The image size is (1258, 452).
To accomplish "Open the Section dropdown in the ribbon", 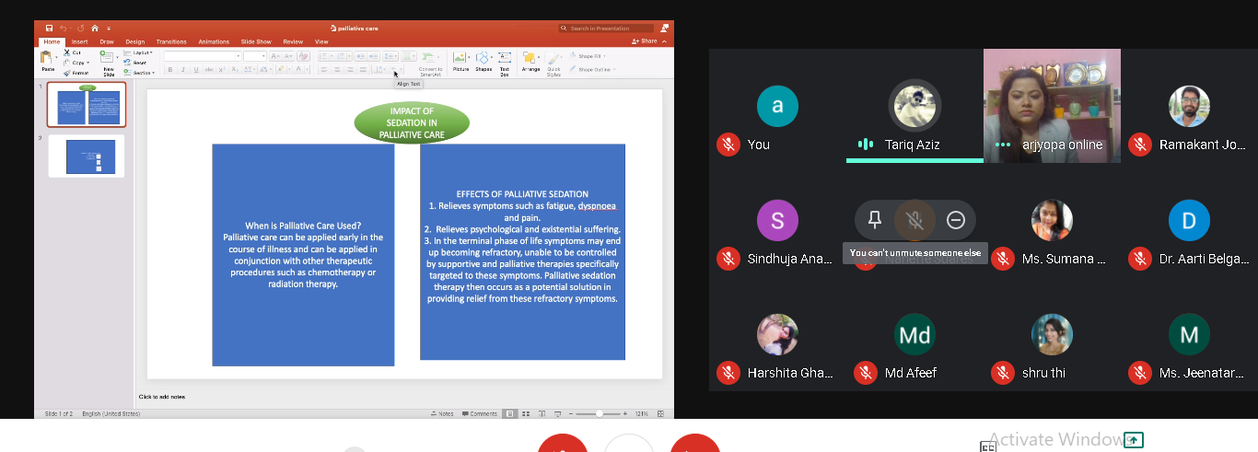I will point(141,73).
